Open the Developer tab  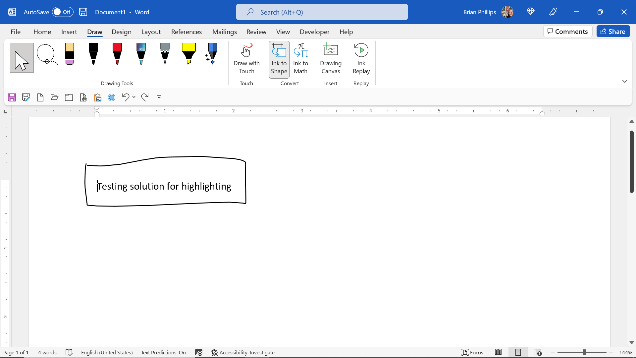(314, 32)
